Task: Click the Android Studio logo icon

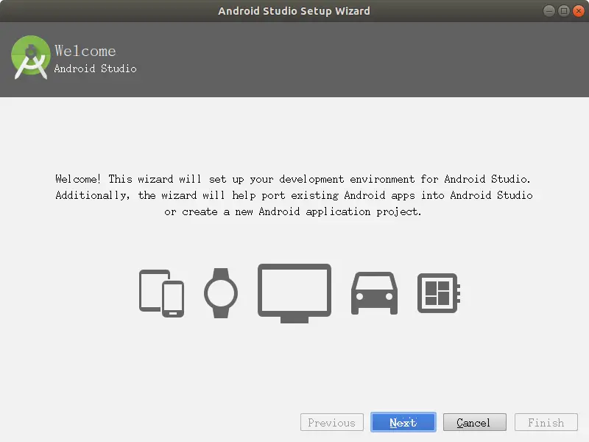Action: tap(31, 57)
